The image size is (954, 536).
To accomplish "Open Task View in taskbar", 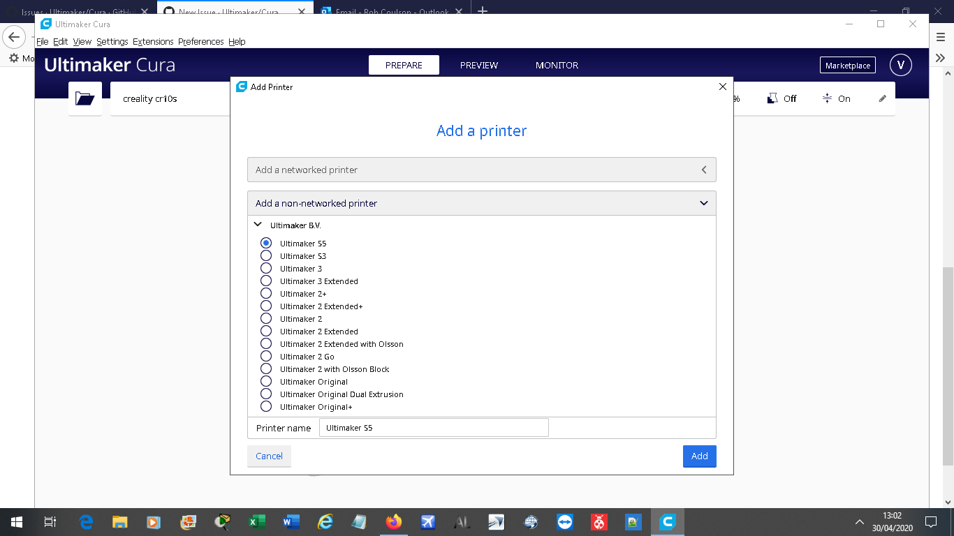I will point(50,522).
